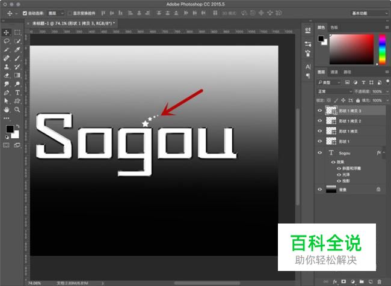Open the Character panel A| icon
The image size is (391, 286).
[308, 67]
